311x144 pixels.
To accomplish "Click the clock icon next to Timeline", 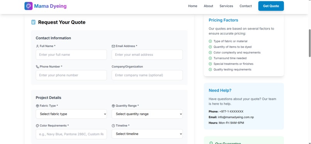I will [113, 126].
